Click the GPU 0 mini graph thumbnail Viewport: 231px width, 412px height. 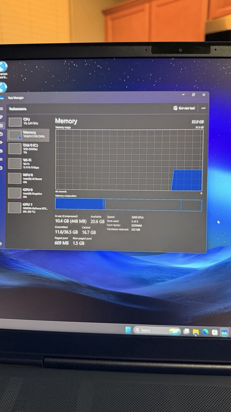tap(15, 193)
